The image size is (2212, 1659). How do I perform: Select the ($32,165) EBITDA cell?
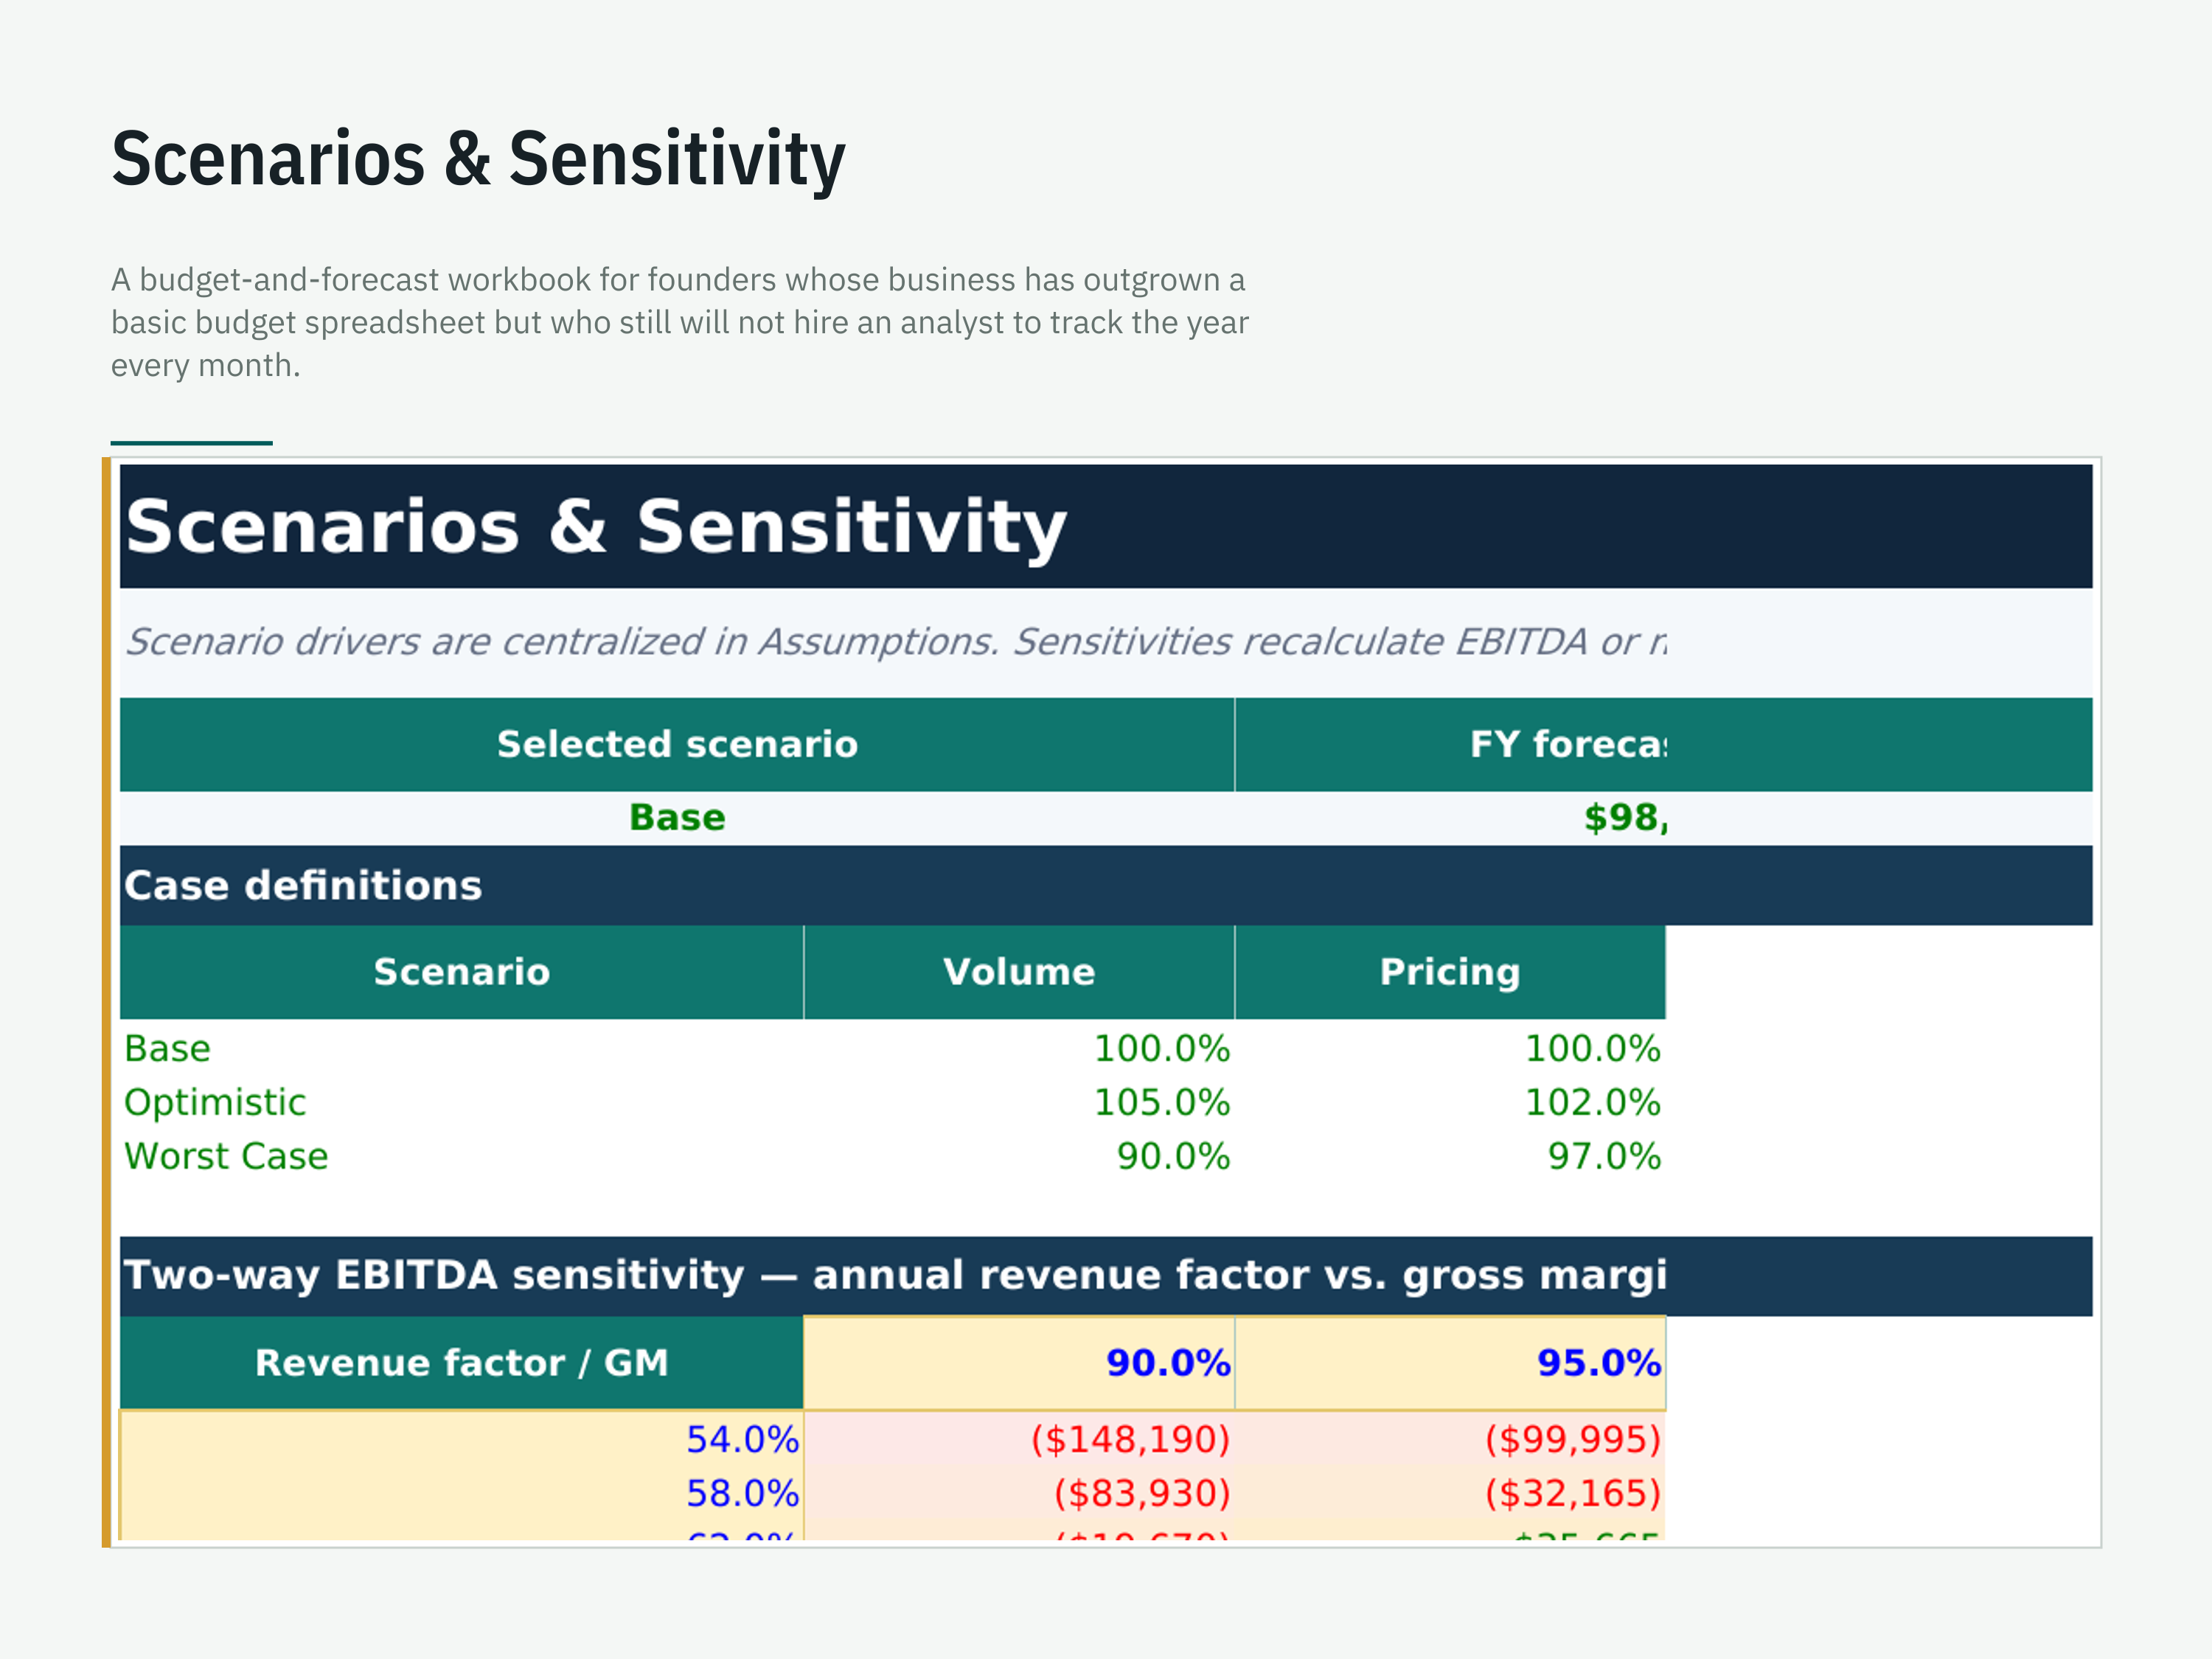1451,1493
